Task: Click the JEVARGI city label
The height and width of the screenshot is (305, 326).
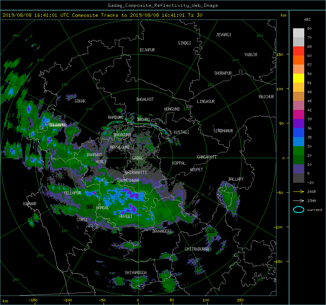Action: (223, 35)
